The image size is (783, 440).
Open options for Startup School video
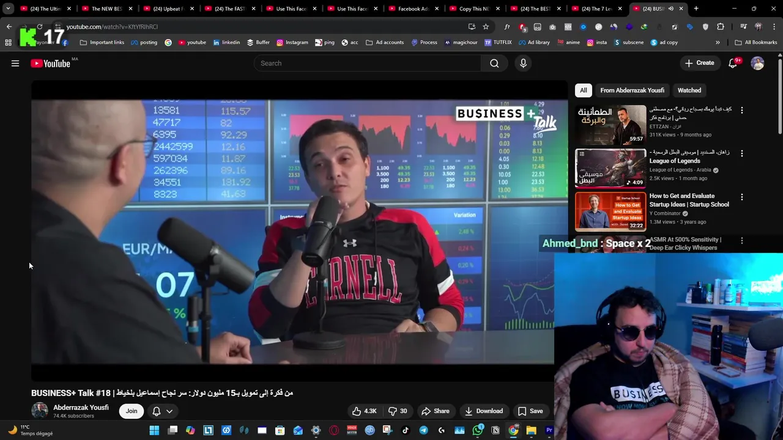click(x=741, y=197)
